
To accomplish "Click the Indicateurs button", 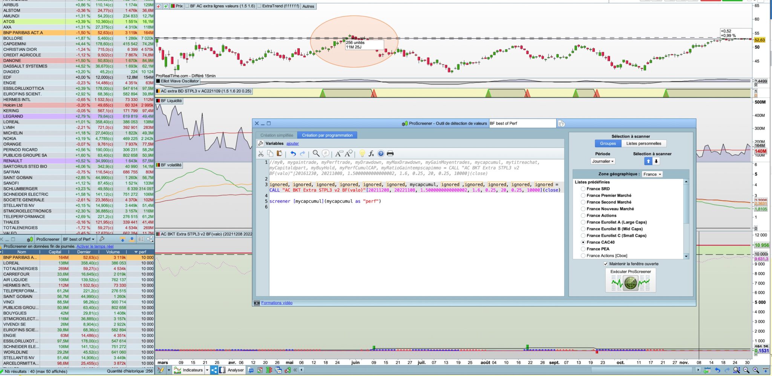I will coord(188,370).
